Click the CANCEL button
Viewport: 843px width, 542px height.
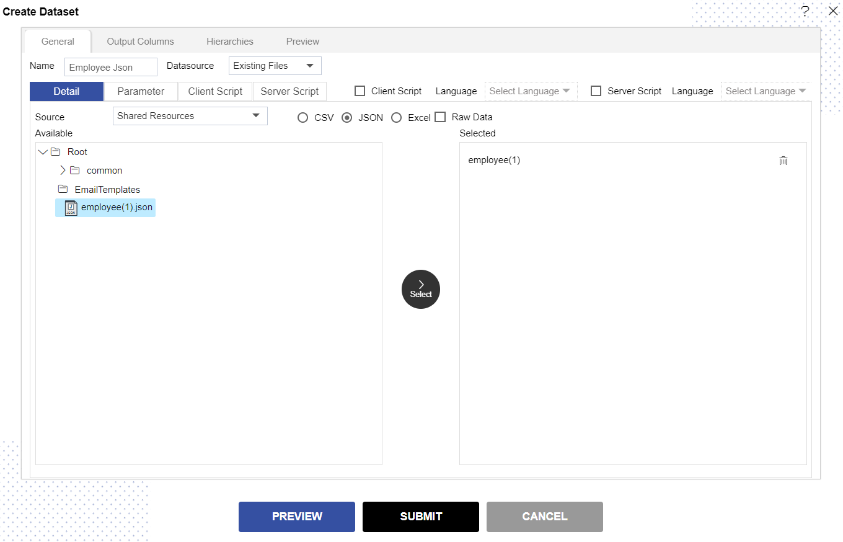545,517
